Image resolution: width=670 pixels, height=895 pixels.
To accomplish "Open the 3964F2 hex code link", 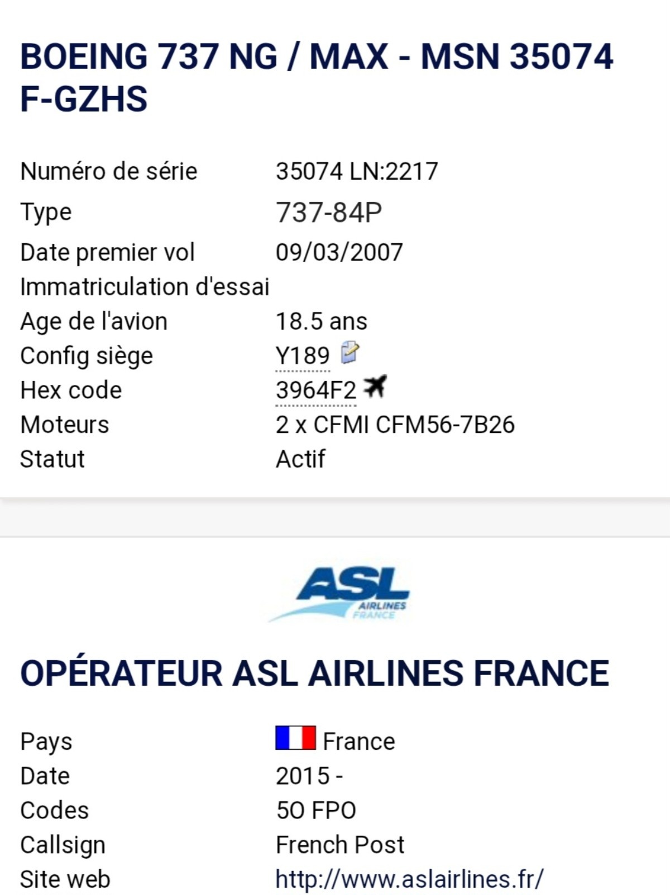I will click(316, 391).
